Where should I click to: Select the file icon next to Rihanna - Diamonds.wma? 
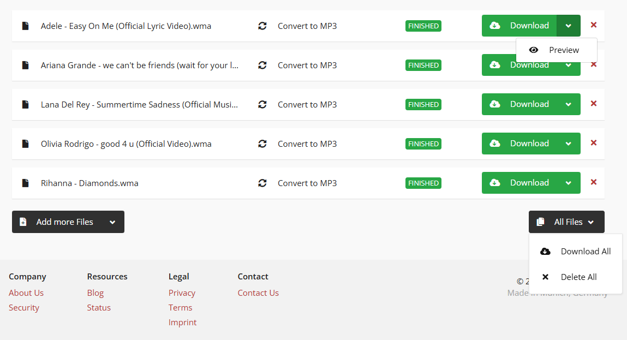coord(25,183)
